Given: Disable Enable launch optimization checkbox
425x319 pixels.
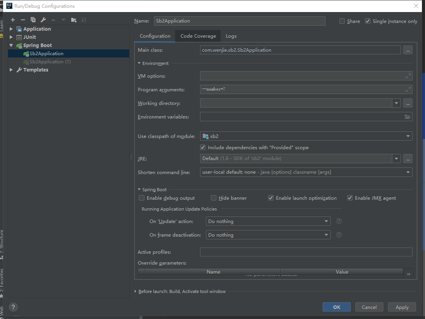Looking at the screenshot, I should [271, 198].
